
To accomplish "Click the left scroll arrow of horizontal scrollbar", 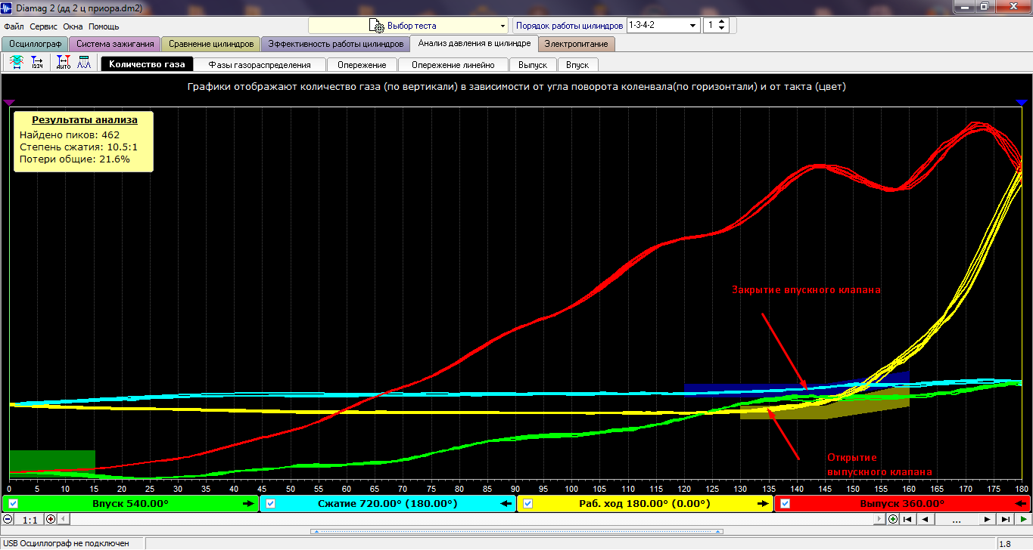I will [63, 519].
